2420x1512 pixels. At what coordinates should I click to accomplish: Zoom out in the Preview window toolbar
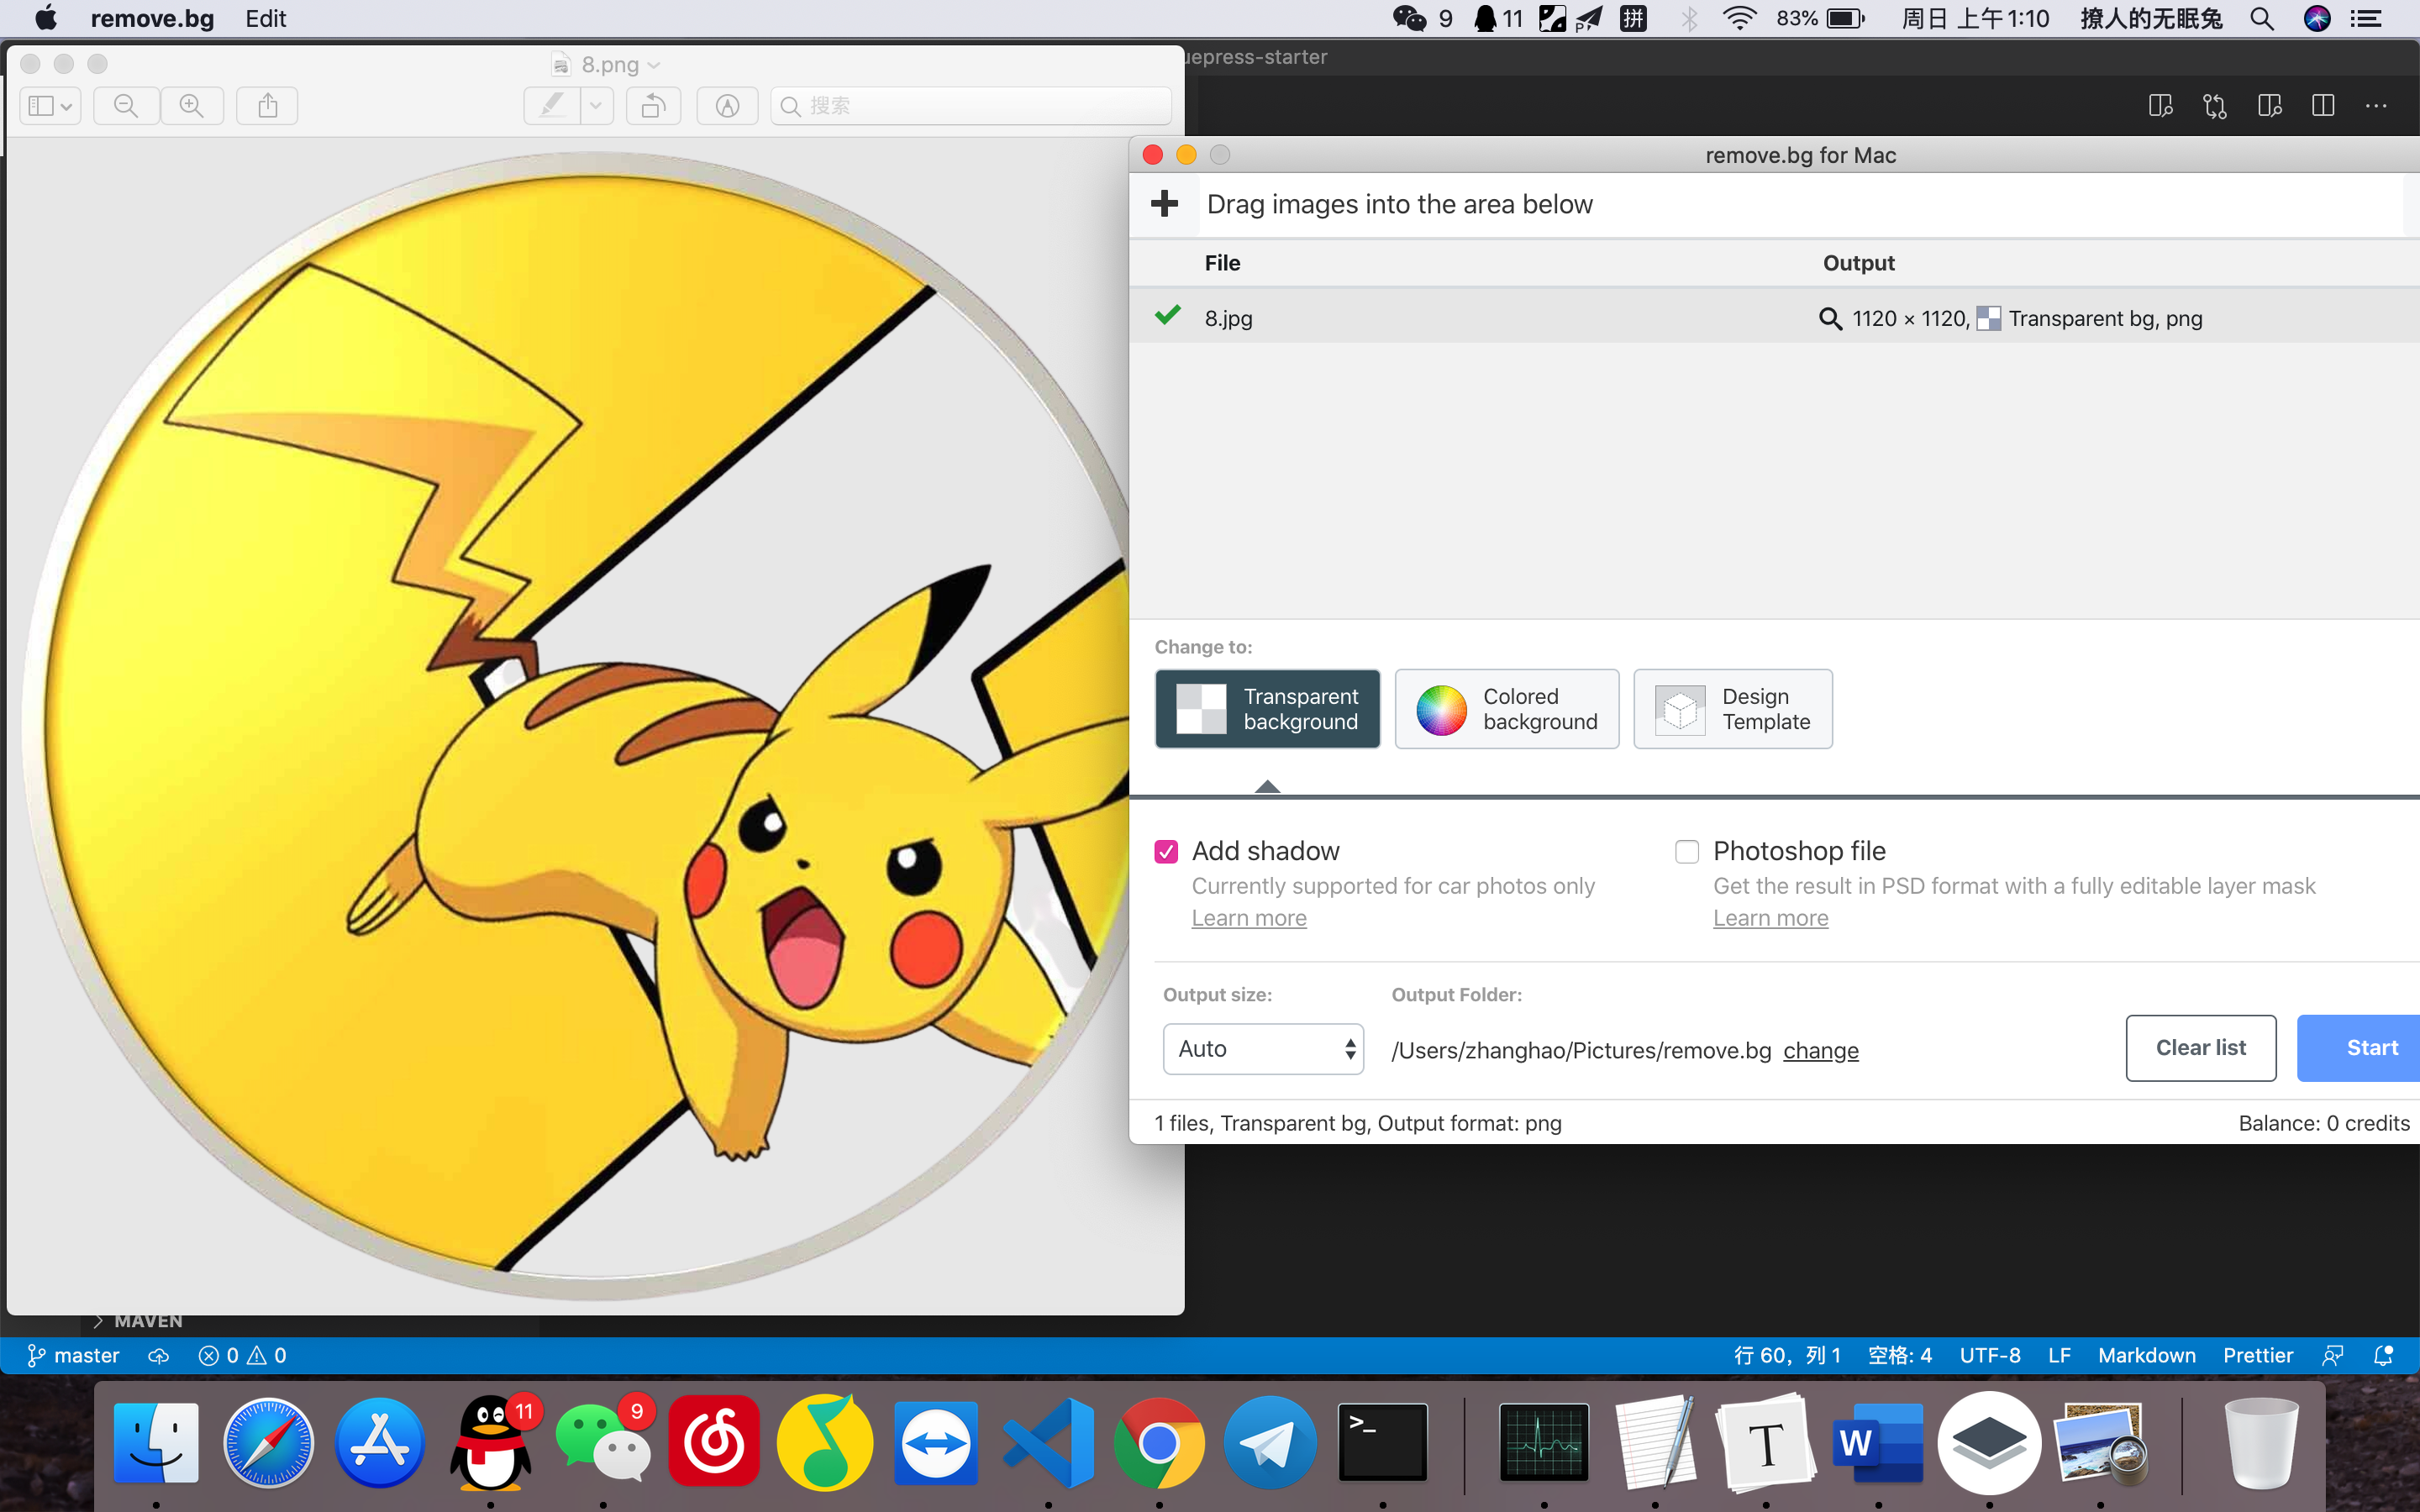pos(126,105)
